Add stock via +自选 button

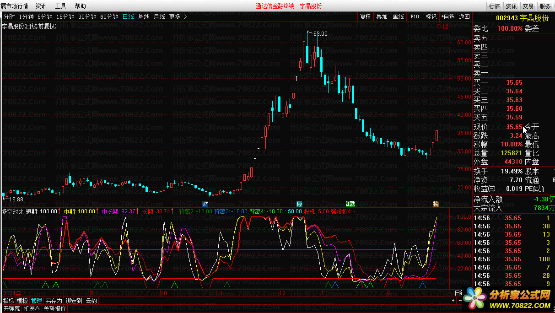(448, 16)
